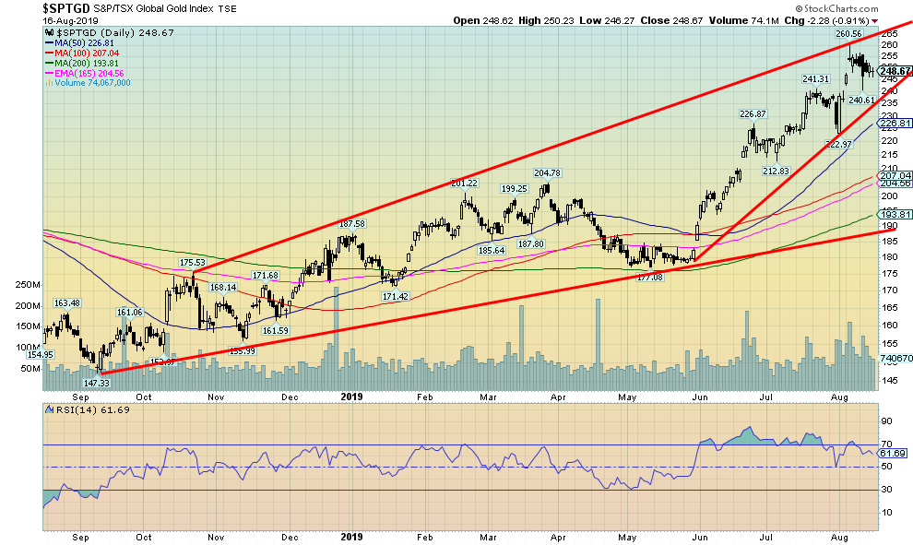Click the 61.69 RSI value tag on the right axis
Image resolution: width=913 pixels, height=545 pixels.
(x=894, y=453)
